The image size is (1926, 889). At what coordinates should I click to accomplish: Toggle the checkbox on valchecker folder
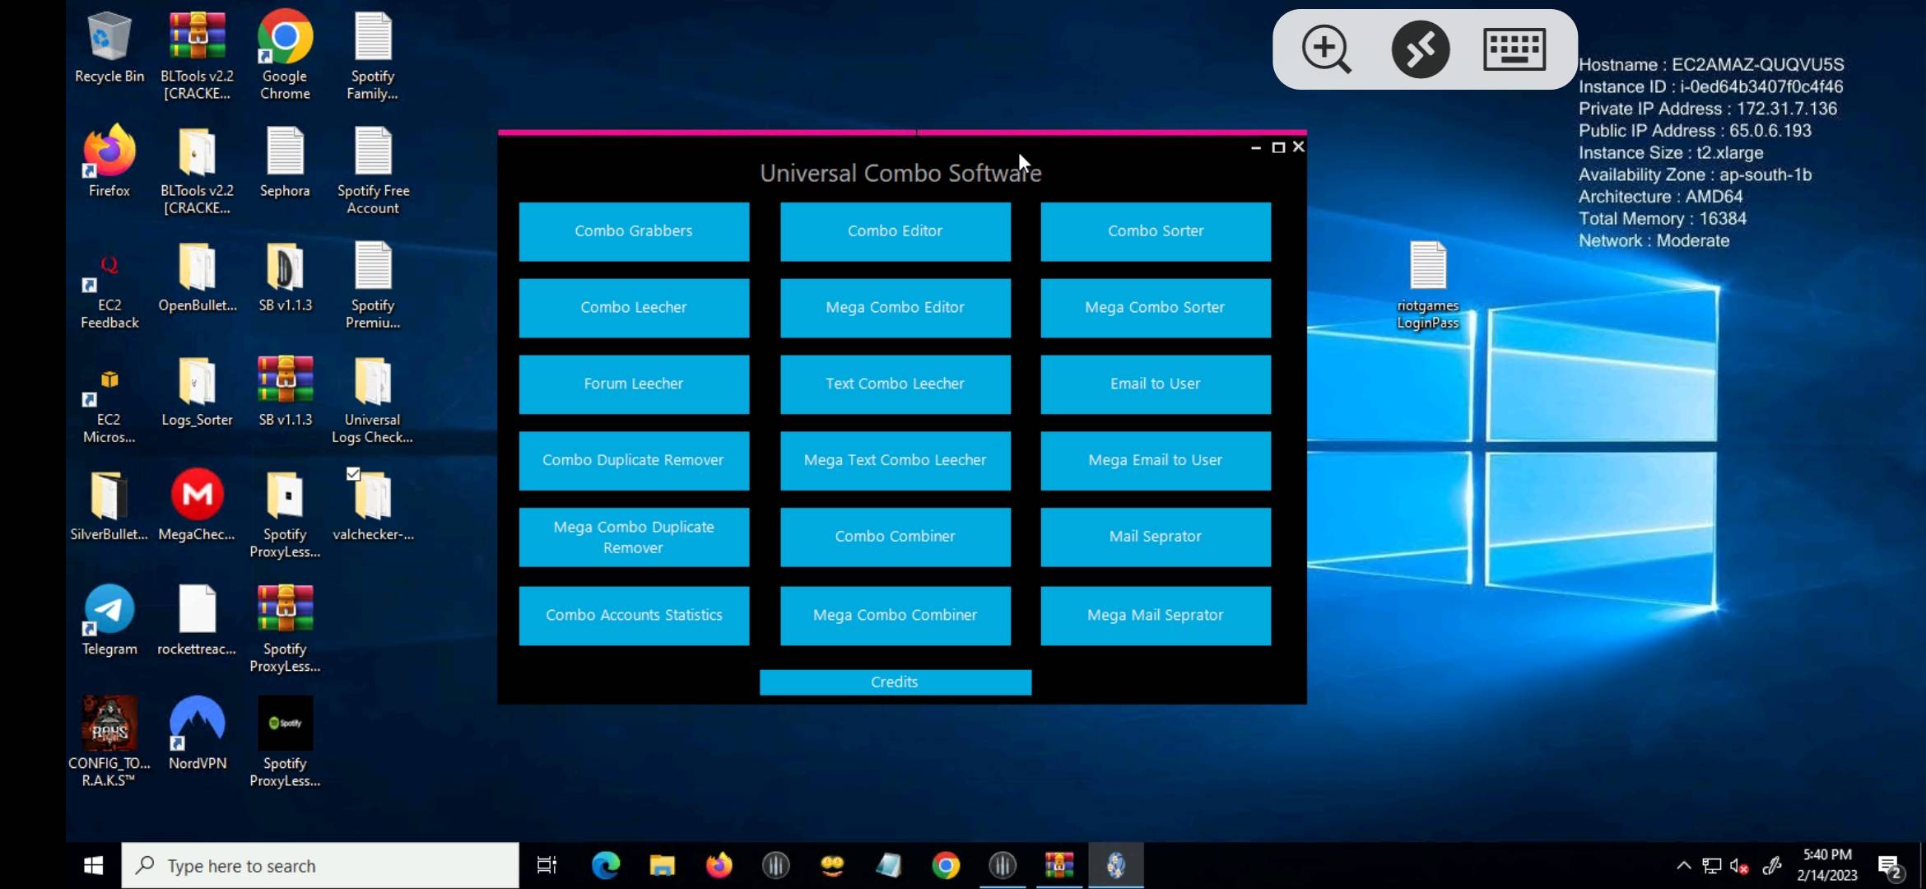coord(353,473)
